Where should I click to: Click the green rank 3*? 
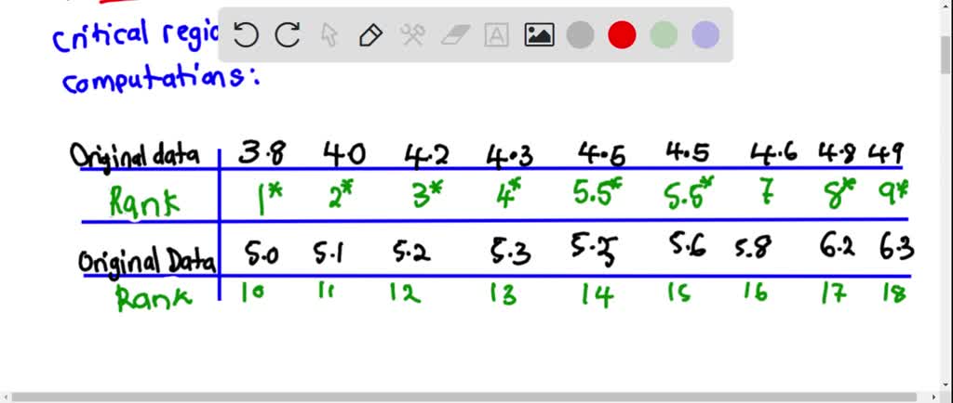click(428, 194)
